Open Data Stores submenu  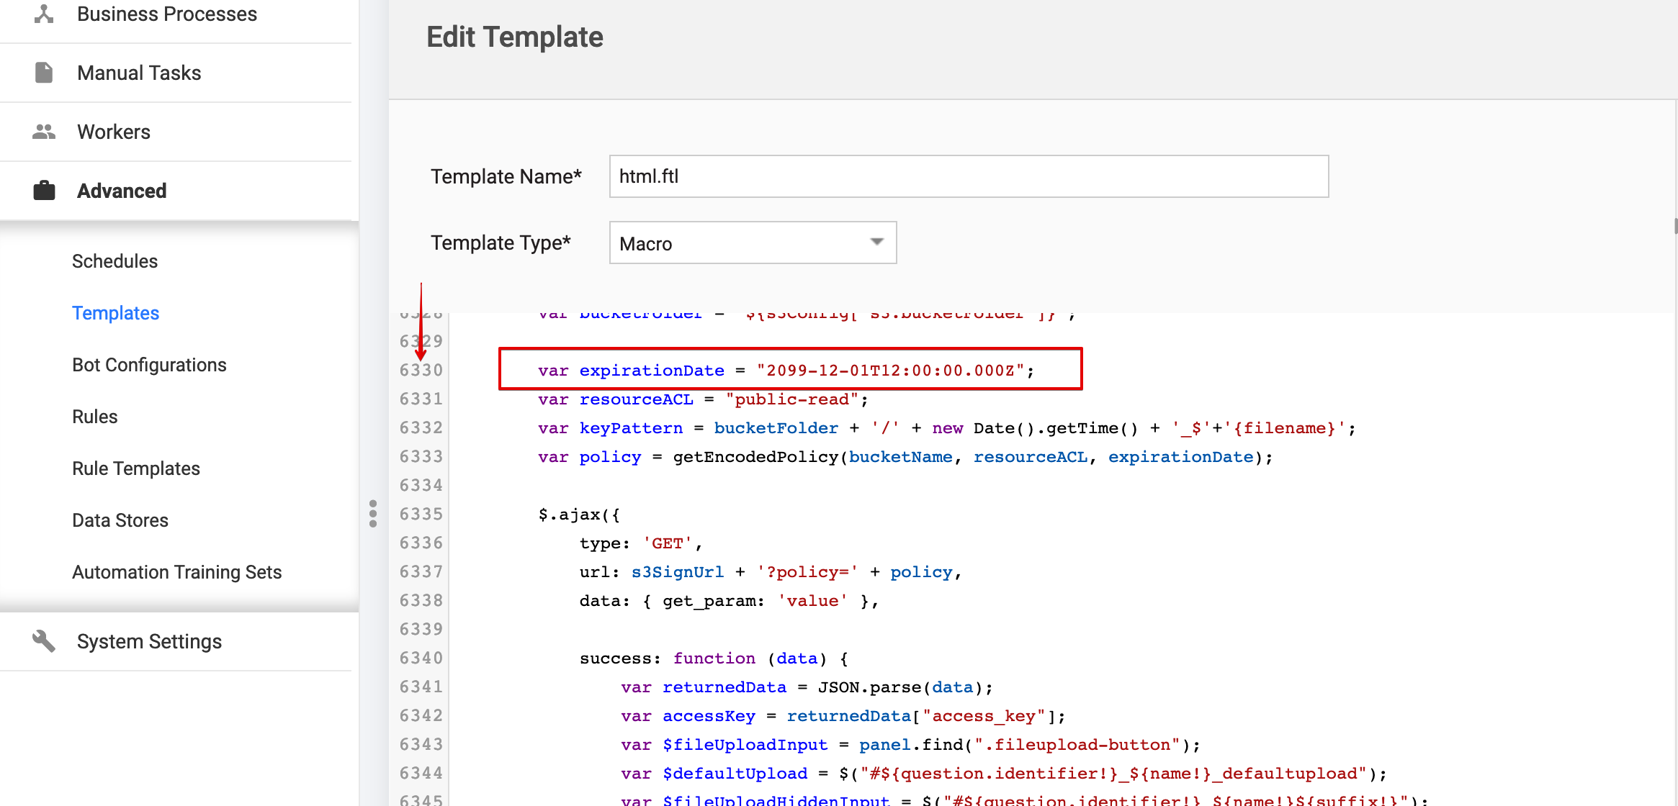point(120,520)
